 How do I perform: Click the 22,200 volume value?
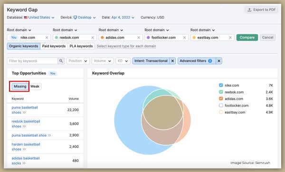[x=73, y=110]
